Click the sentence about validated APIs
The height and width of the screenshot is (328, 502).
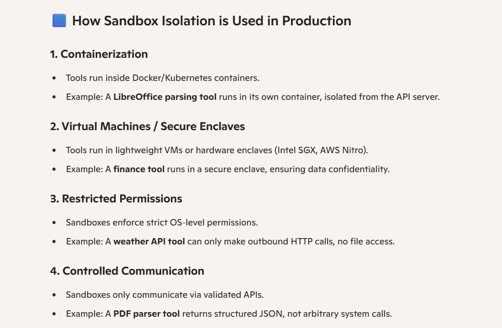click(x=165, y=295)
